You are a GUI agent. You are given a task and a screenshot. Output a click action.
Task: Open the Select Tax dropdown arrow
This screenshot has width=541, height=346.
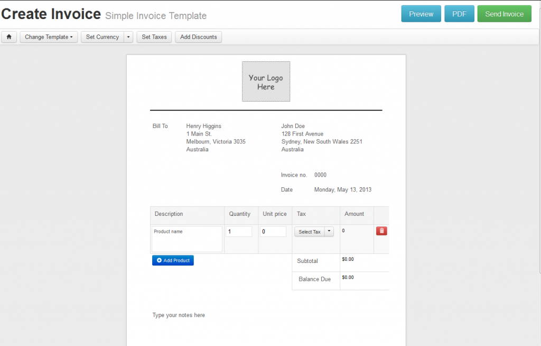click(x=329, y=231)
